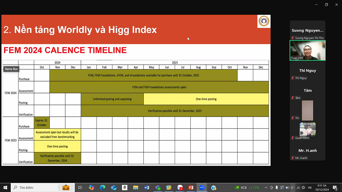Click muted mic icon beside Quan Minh
The image size is (342, 192).
click(293, 138)
